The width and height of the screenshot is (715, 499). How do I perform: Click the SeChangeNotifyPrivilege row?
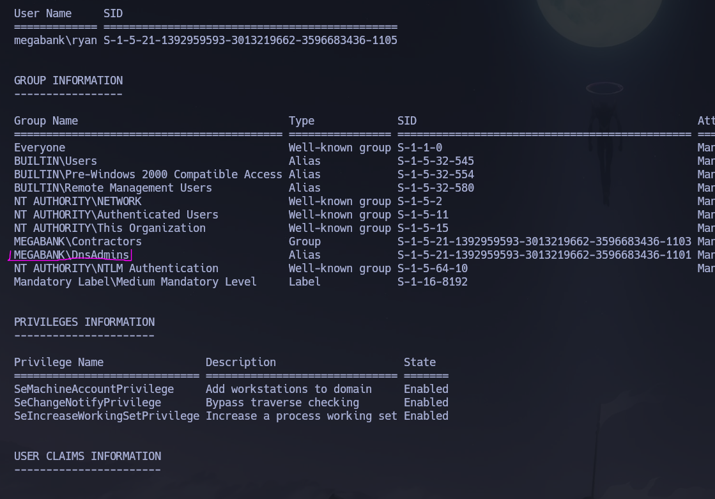[x=86, y=403]
